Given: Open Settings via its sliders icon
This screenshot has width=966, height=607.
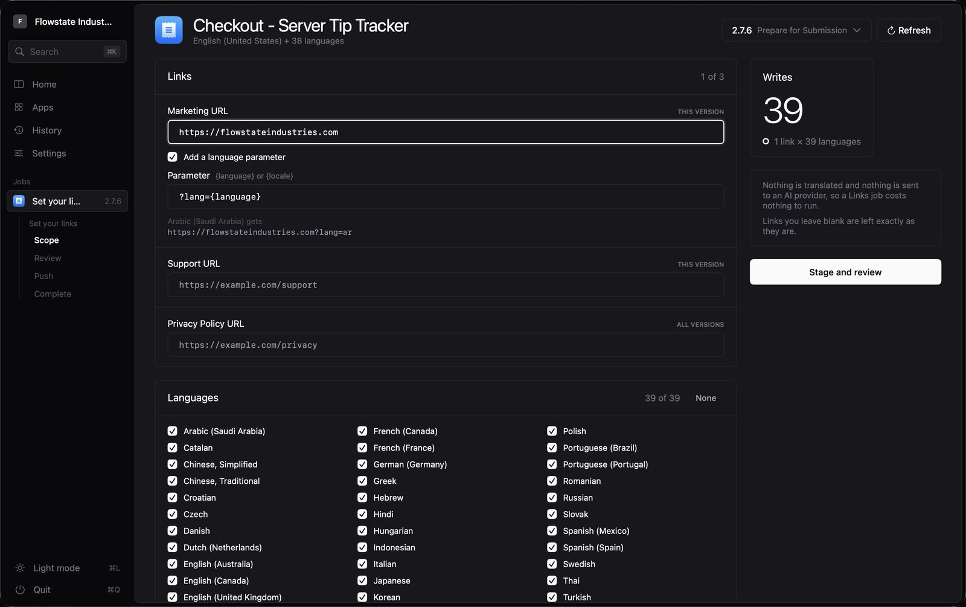Looking at the screenshot, I should (x=19, y=153).
